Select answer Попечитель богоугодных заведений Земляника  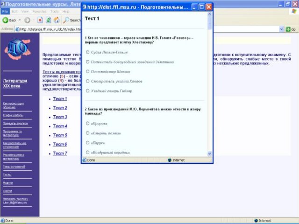pyautogui.click(x=87, y=62)
